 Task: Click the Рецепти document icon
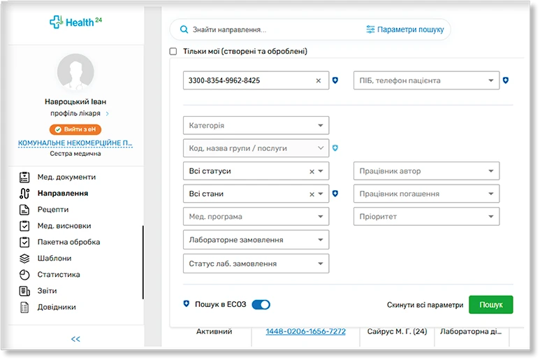click(24, 210)
